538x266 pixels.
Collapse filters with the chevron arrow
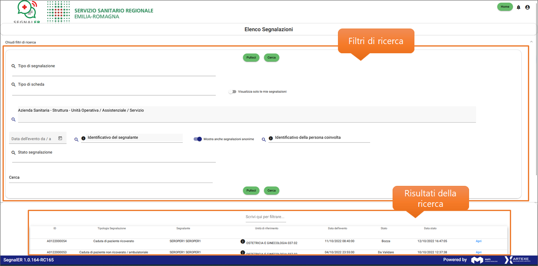[531, 42]
